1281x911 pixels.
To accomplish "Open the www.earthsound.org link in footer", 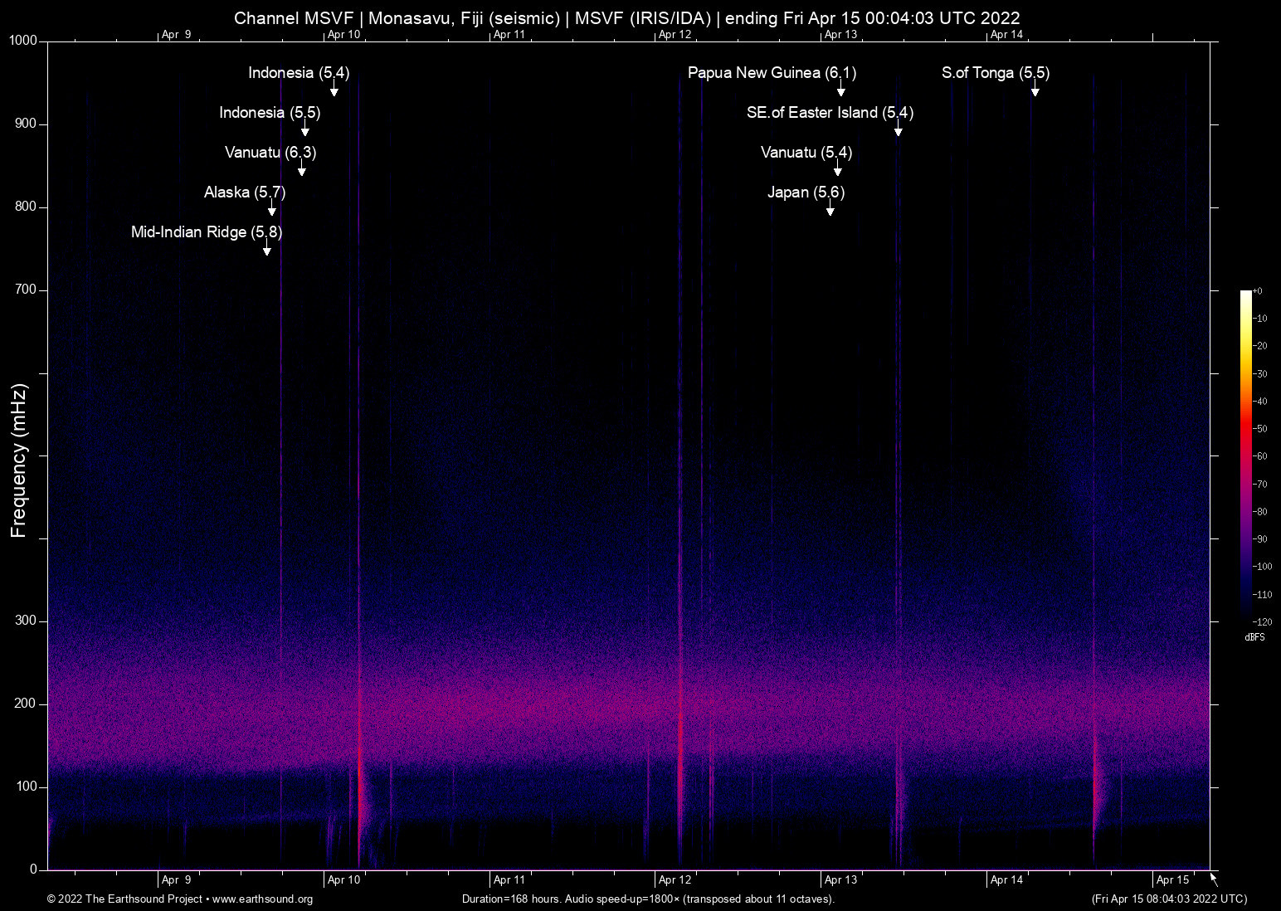I will tap(262, 899).
